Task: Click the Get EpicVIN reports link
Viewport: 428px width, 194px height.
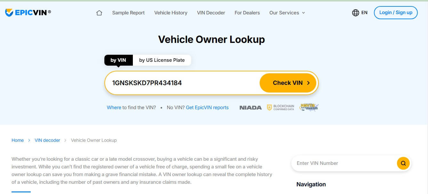Action: tap(207, 108)
